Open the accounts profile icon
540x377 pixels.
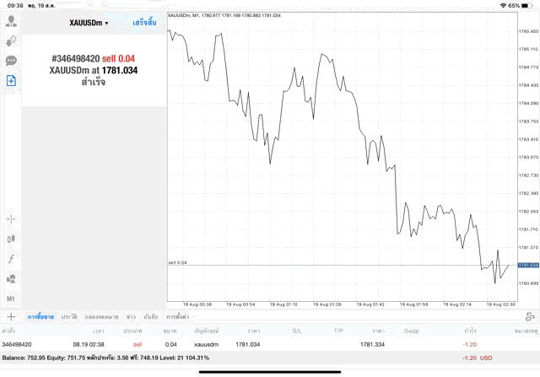11,20
